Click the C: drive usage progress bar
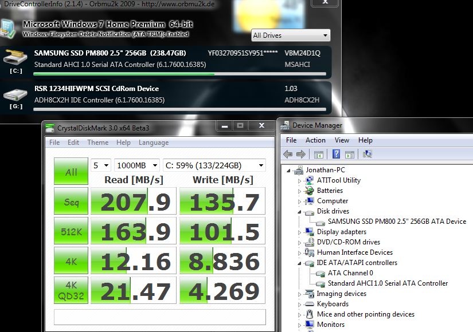 pyautogui.click(x=180, y=74)
